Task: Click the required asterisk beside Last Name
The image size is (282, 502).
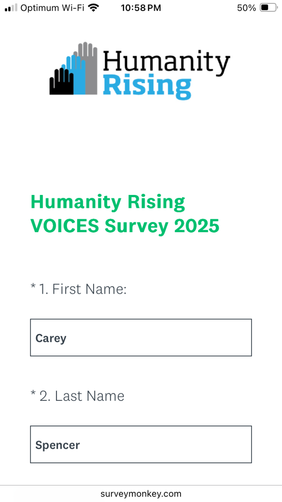Action: (33, 394)
